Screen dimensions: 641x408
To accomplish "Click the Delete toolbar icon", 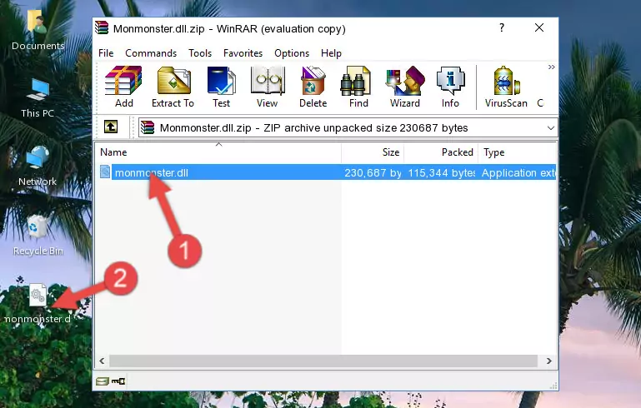I will pyautogui.click(x=313, y=87).
